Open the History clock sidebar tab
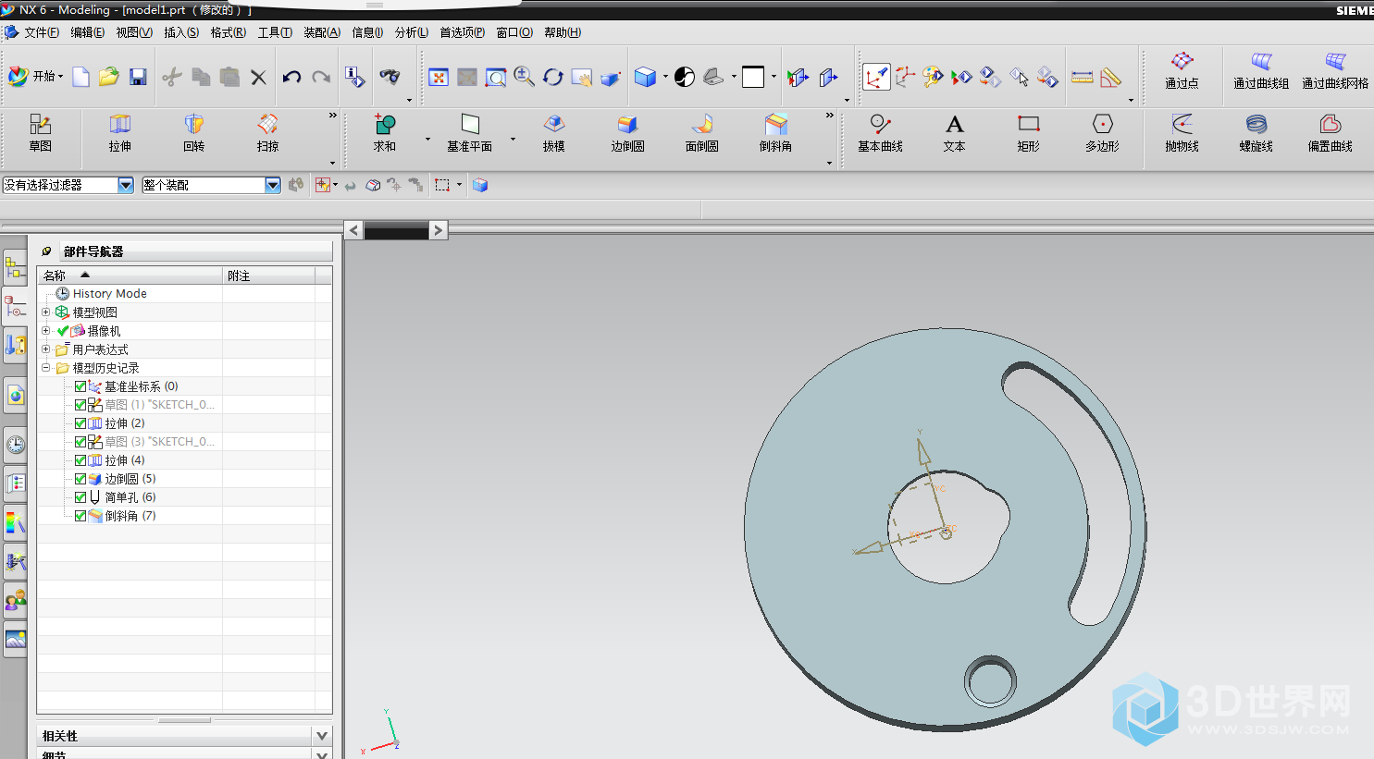The width and height of the screenshot is (1374, 759). pos(15,445)
